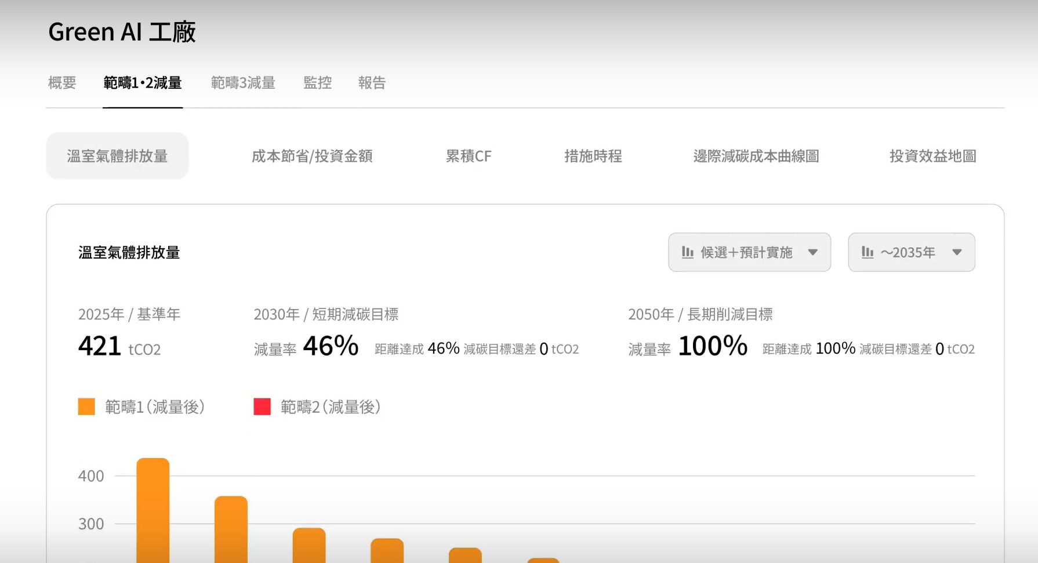Switch to the 範疇3減量 tab
The image size is (1038, 563).
pyautogui.click(x=243, y=83)
